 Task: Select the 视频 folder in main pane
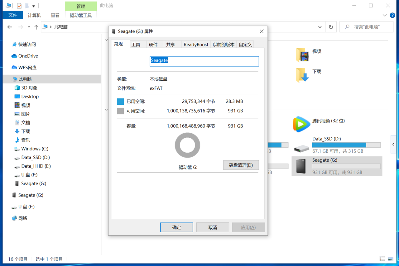309,55
